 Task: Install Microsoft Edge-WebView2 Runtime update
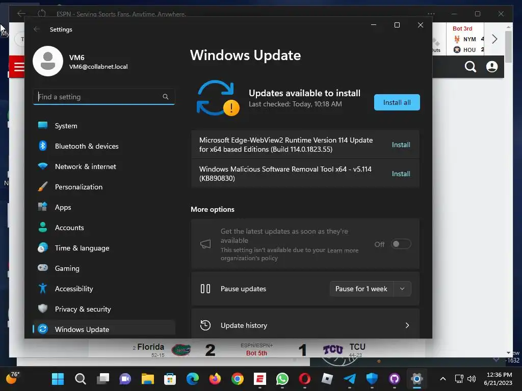[401, 145]
